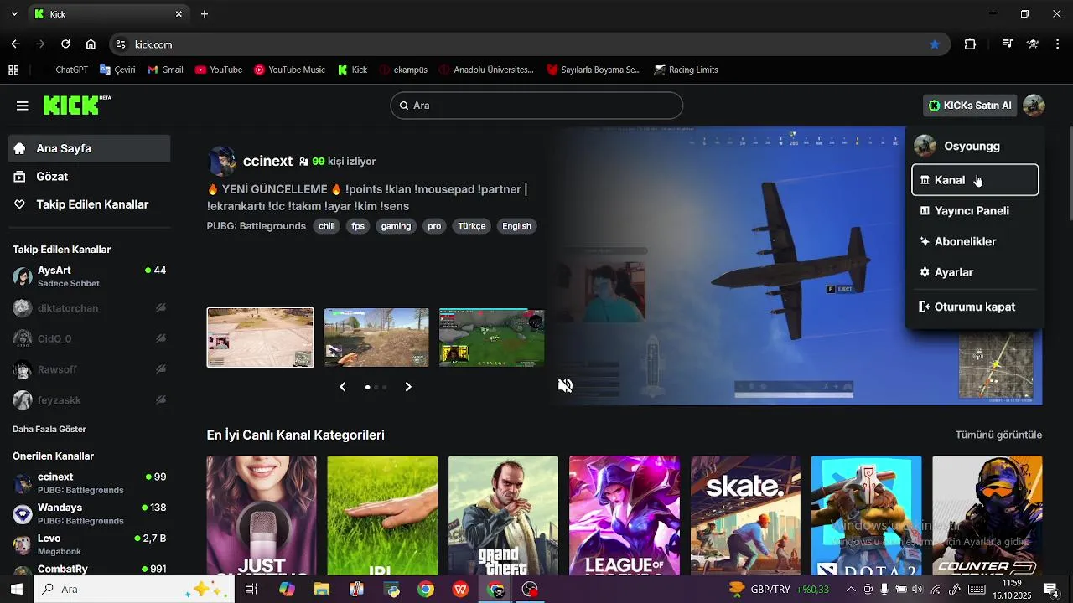The width and height of the screenshot is (1073, 603).
Task: Click the browser home button
Action: click(91, 44)
